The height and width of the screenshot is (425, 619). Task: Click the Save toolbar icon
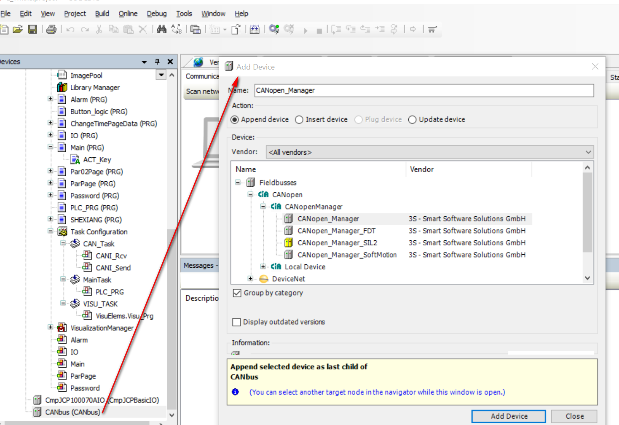click(32, 29)
